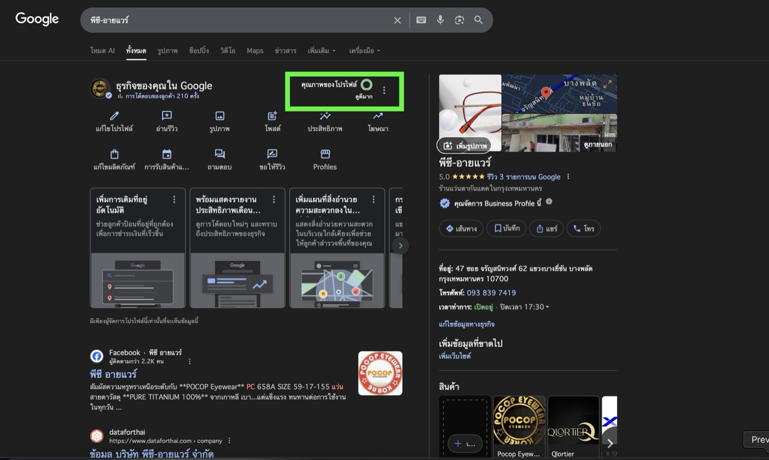
Task: Start voice search with microphone icon
Action: (x=440, y=20)
